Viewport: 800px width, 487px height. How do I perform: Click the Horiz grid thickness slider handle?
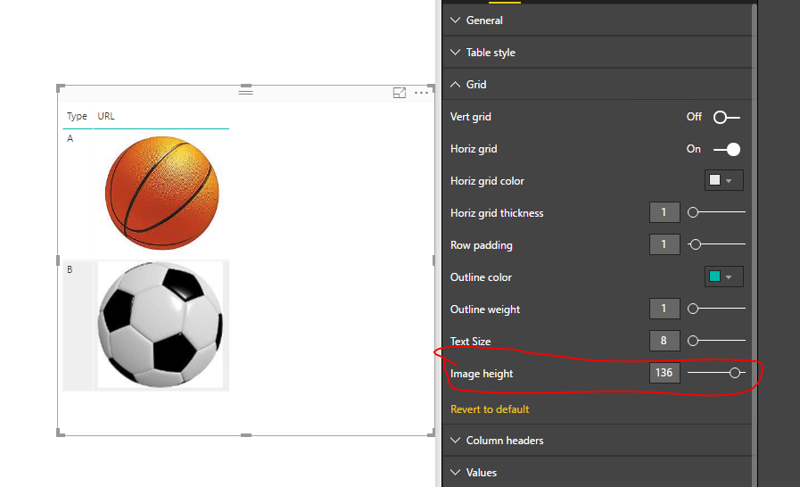point(693,212)
